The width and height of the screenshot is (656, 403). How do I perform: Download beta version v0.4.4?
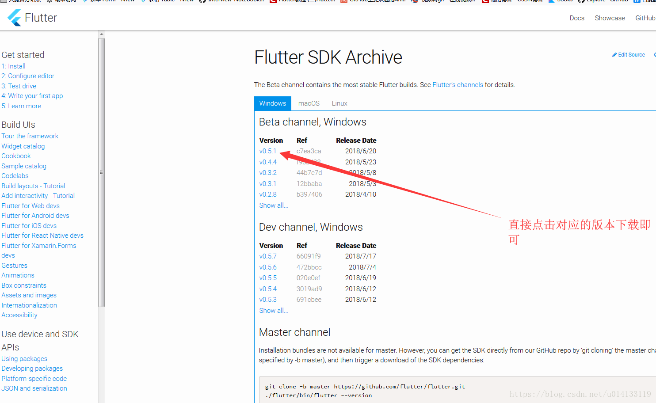point(268,162)
